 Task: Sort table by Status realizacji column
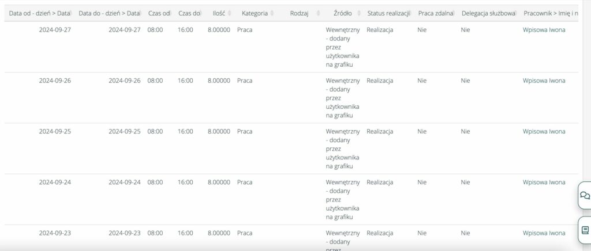388,13
